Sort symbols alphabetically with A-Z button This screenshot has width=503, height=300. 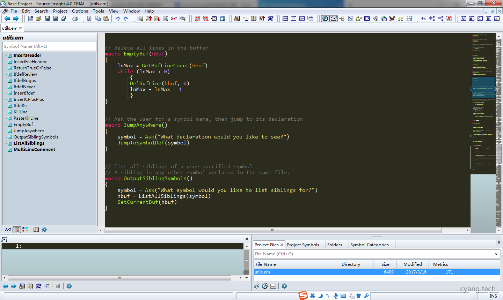(x=8, y=230)
